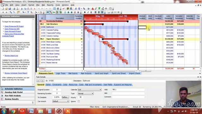Open the File menu
The width and height of the screenshot is (202, 114).
[6, 5]
